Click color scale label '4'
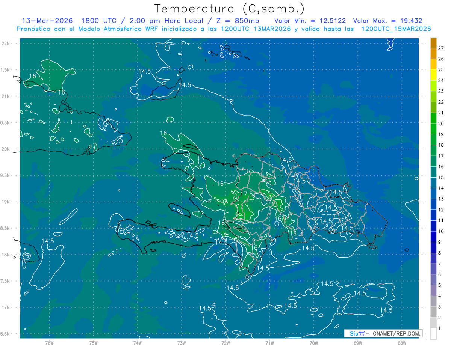Image resolution: width=451 pixels, height=348 pixels. pyautogui.click(x=440, y=296)
